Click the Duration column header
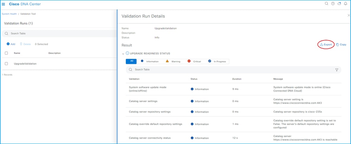Image resolution: width=351 pixels, height=144 pixels. pyautogui.click(x=237, y=79)
